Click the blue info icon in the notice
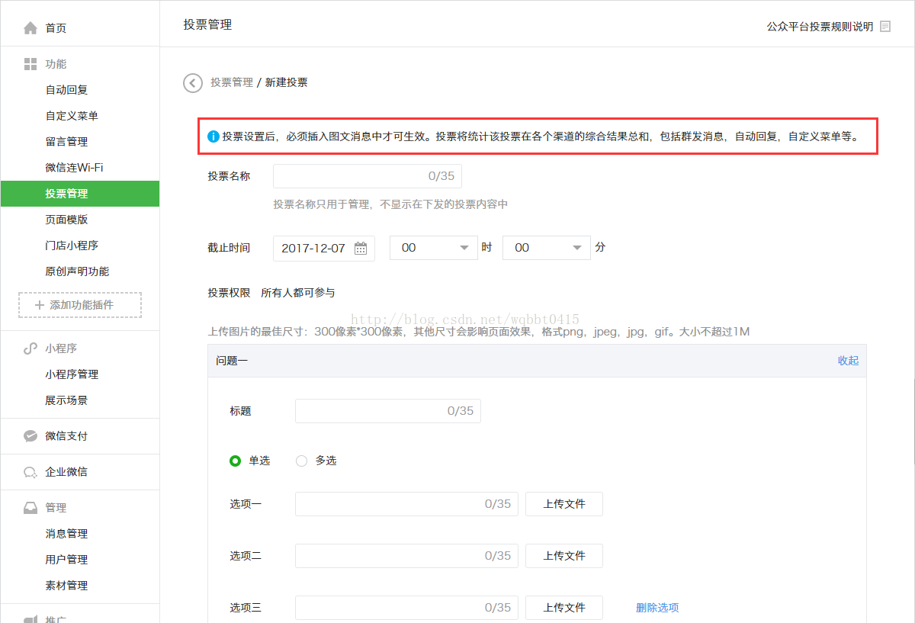The image size is (915, 623). (213, 137)
